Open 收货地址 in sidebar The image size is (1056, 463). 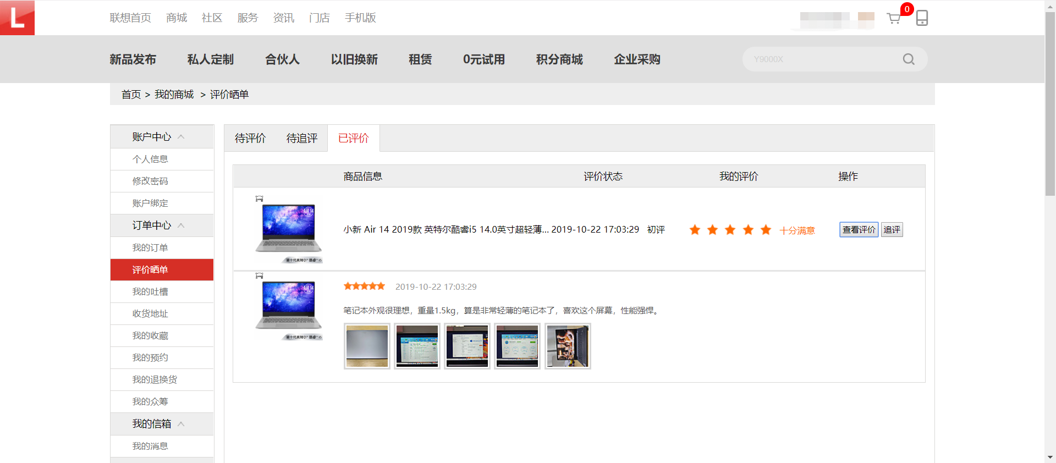click(162, 314)
